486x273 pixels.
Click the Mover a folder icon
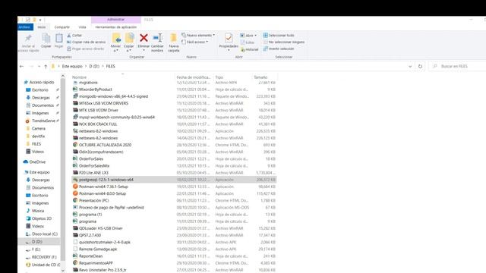coord(116,39)
